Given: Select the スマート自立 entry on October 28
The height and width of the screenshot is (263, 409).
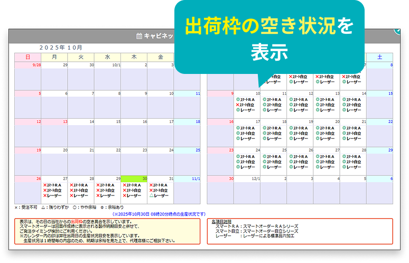Looking at the screenshot, I should click(79, 190).
